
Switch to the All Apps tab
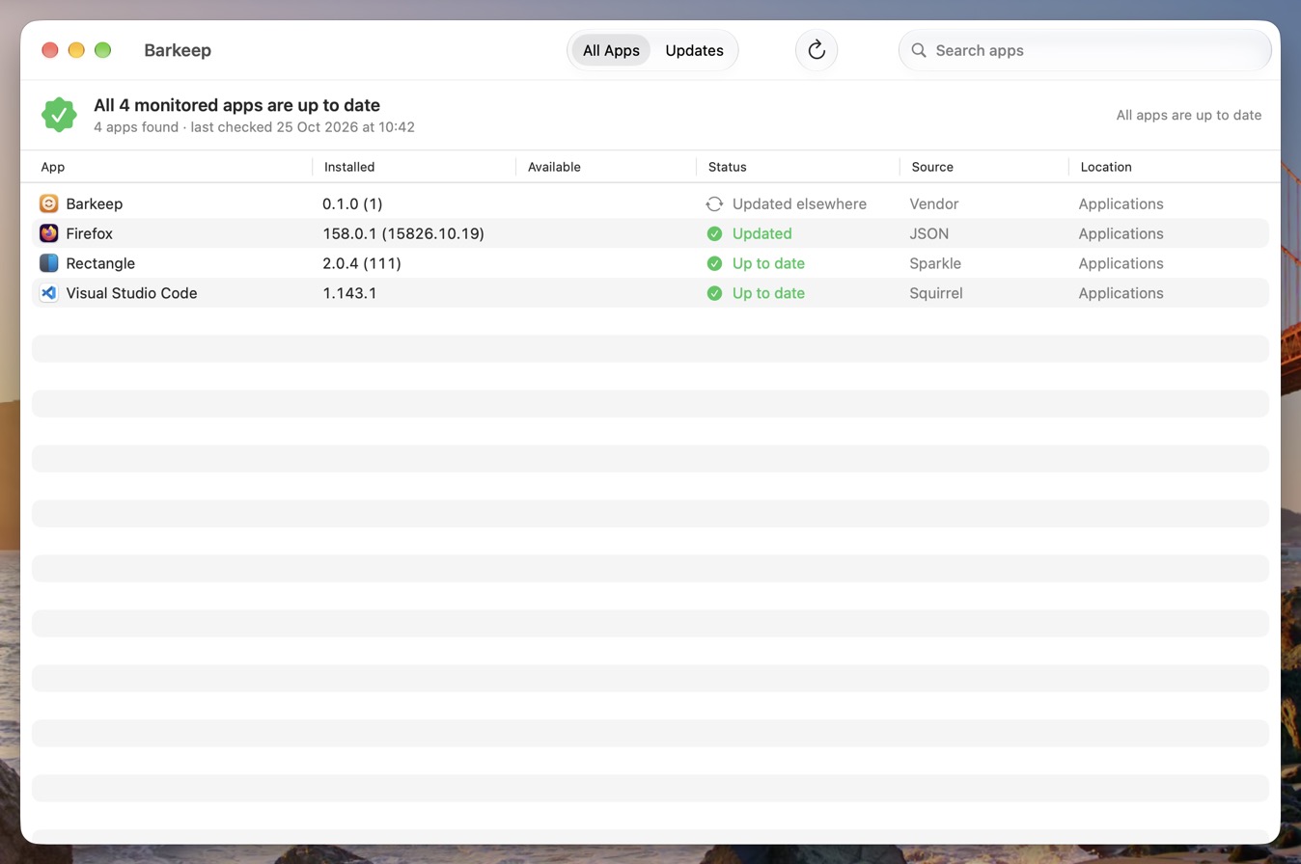coord(611,50)
